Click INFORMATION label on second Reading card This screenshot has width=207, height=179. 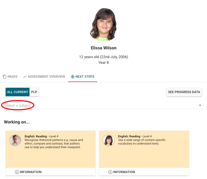point(124,172)
